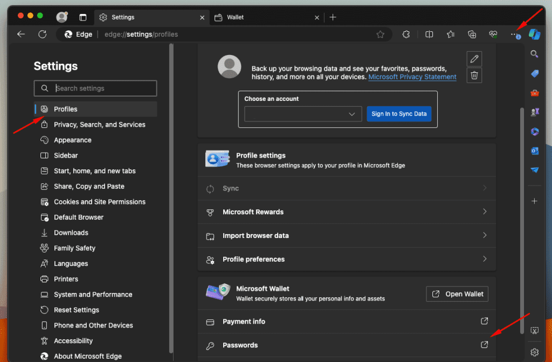Open the Microsoft Privacy Statement link
The image size is (552, 362).
(412, 77)
